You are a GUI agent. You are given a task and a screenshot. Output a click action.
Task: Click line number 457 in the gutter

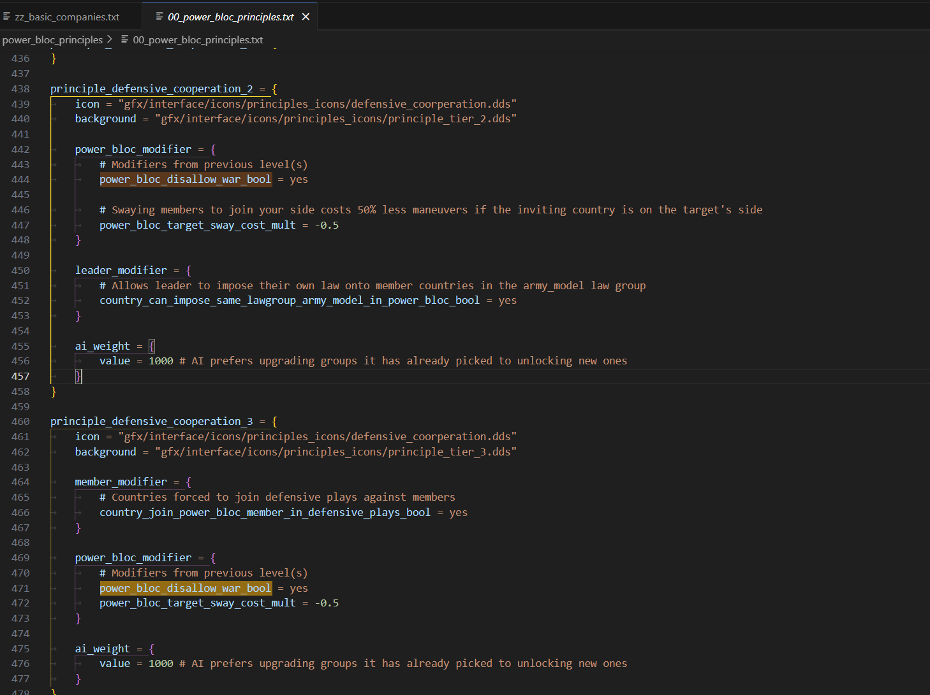(20, 376)
